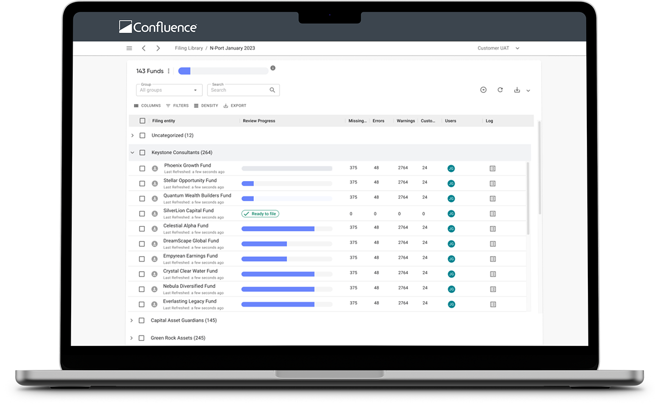Collapse the Keystone Consultants group
The width and height of the screenshot is (655, 406).
pyautogui.click(x=132, y=152)
